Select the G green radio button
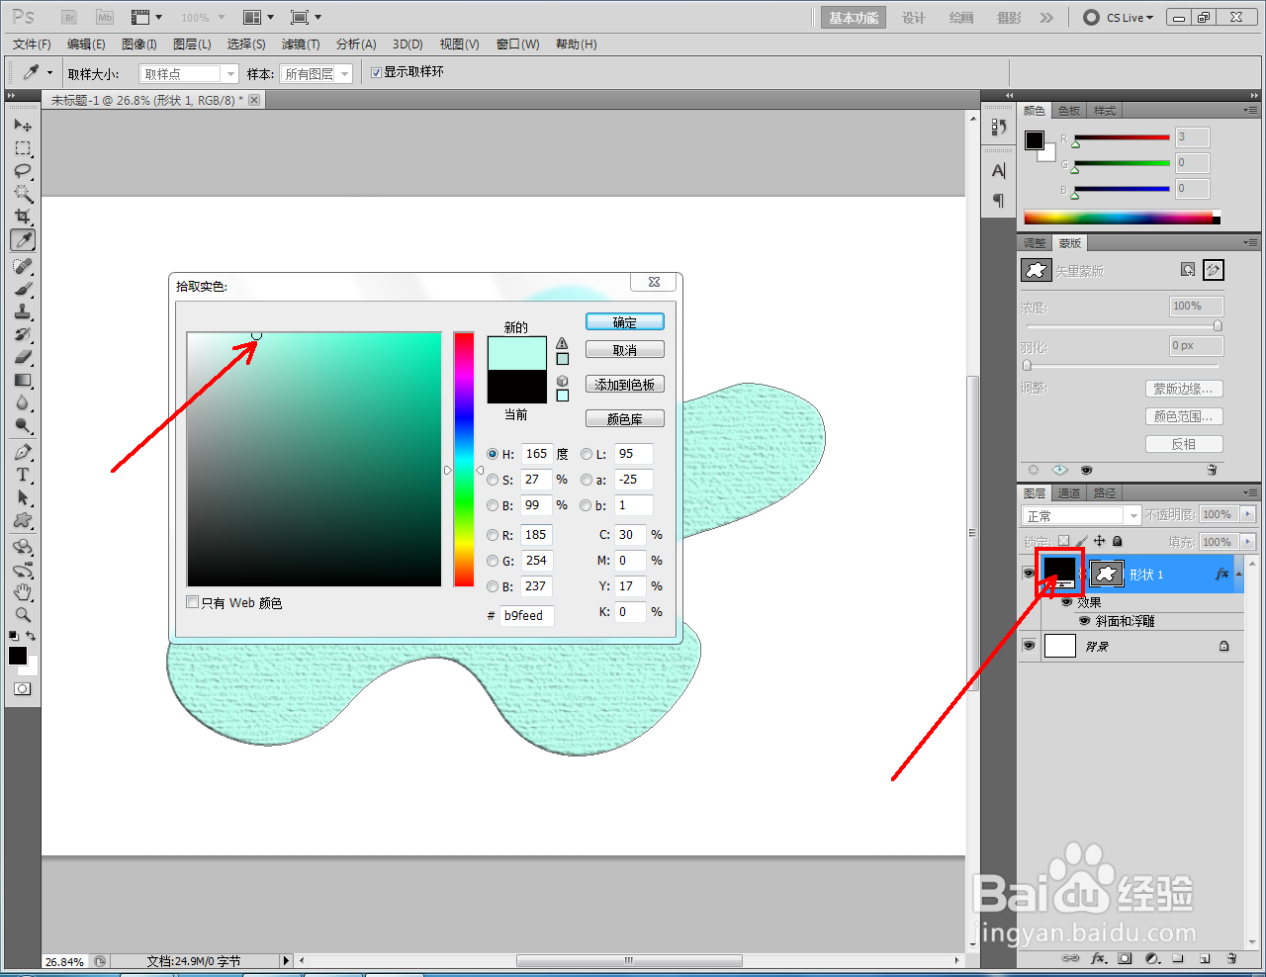This screenshot has width=1266, height=977. pyautogui.click(x=493, y=561)
